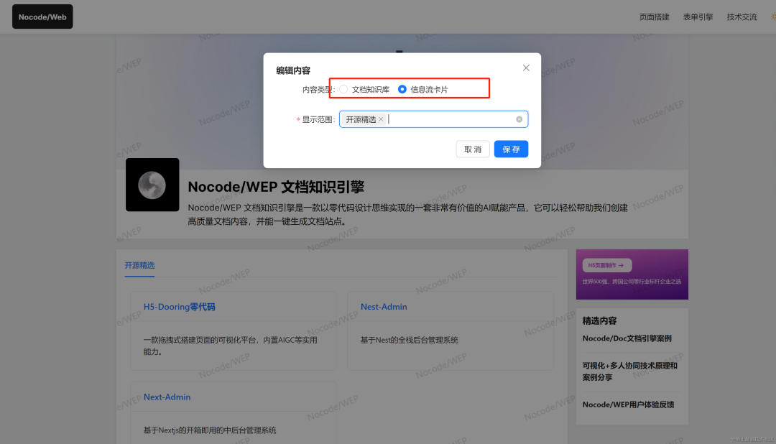
Task: Open the 显示范围 multi-select box
Action: click(433, 119)
